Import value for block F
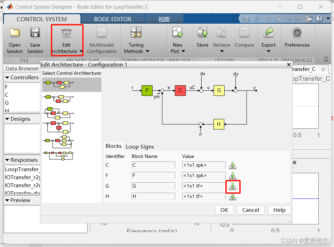Image resolution: width=334 pixels, height=247 pixels. coord(233,176)
